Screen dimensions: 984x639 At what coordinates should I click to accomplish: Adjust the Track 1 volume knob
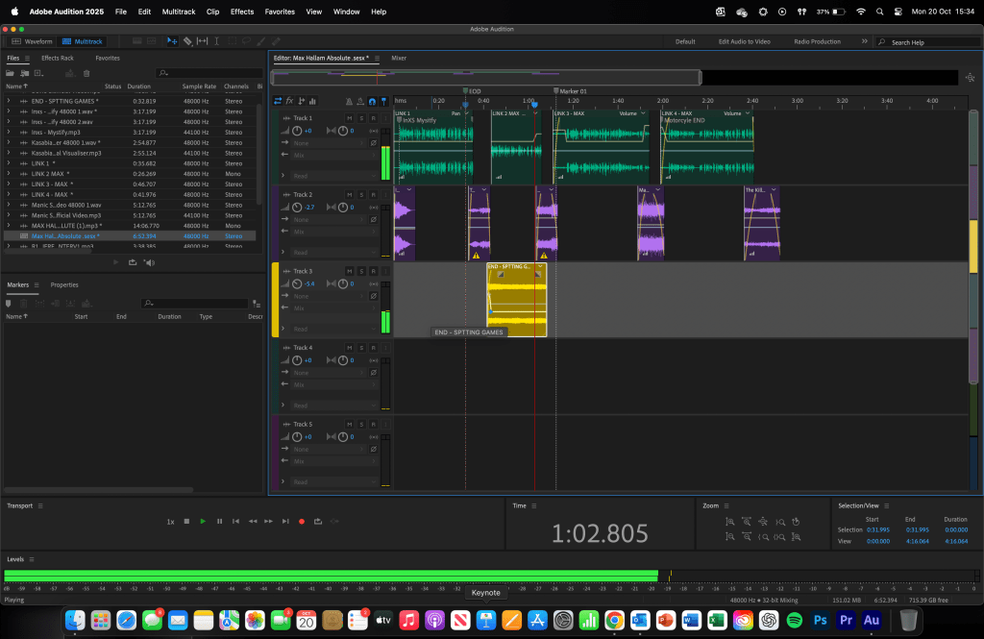pyautogui.click(x=297, y=131)
